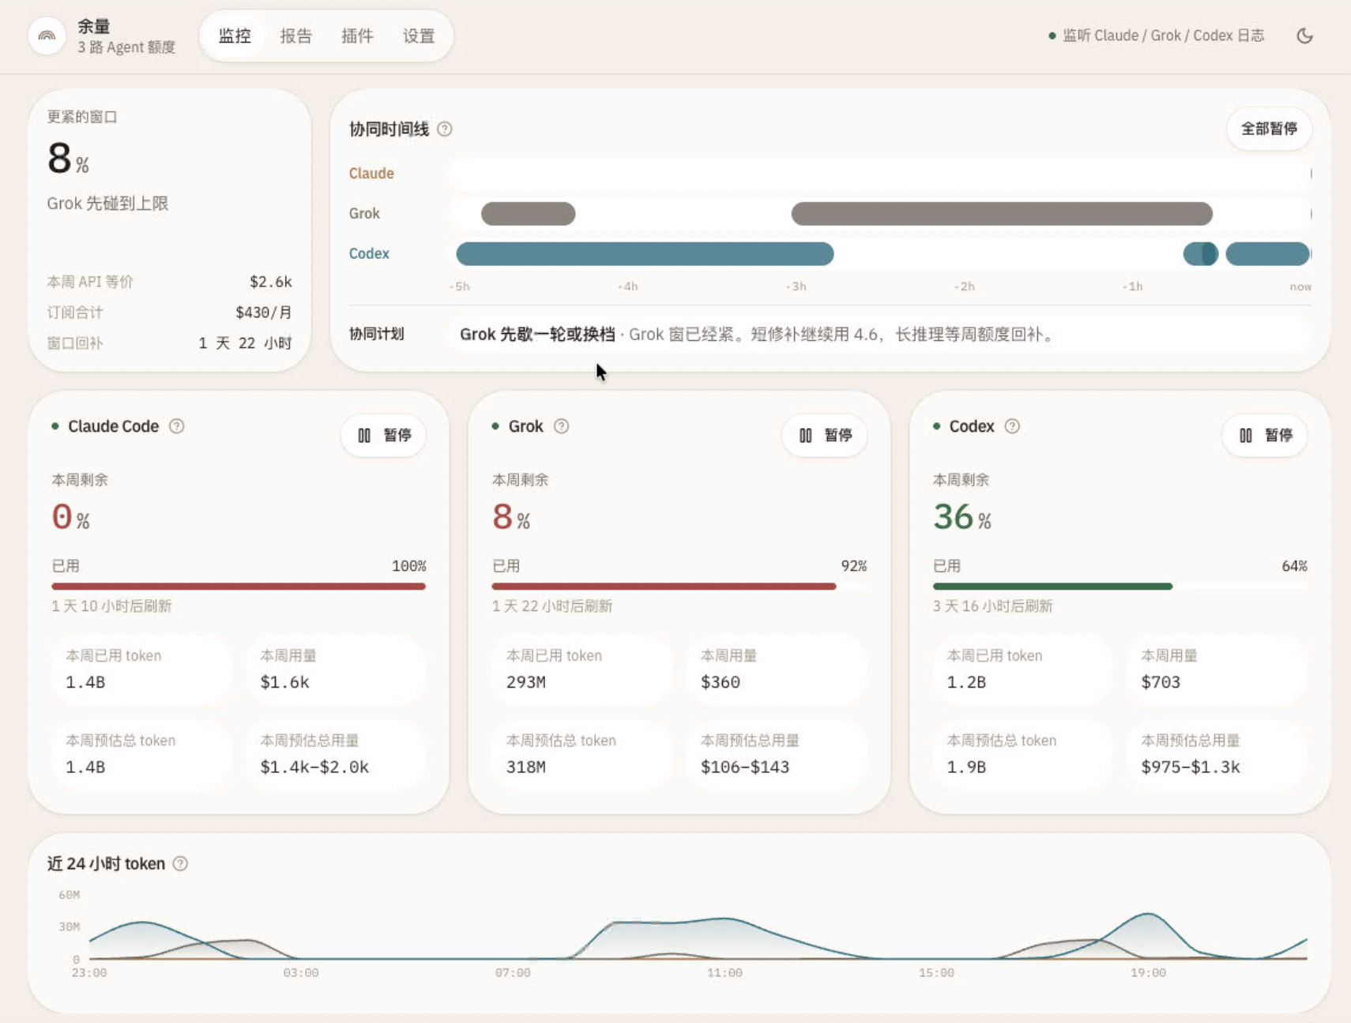Image resolution: width=1351 pixels, height=1023 pixels.
Task: Click the 协同计划 recommendation text
Action: point(758,334)
